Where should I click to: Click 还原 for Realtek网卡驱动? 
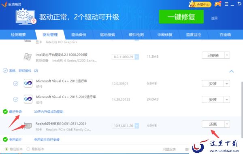pos(213,124)
